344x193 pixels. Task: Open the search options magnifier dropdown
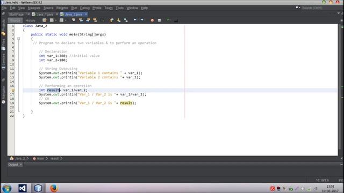(298, 8)
